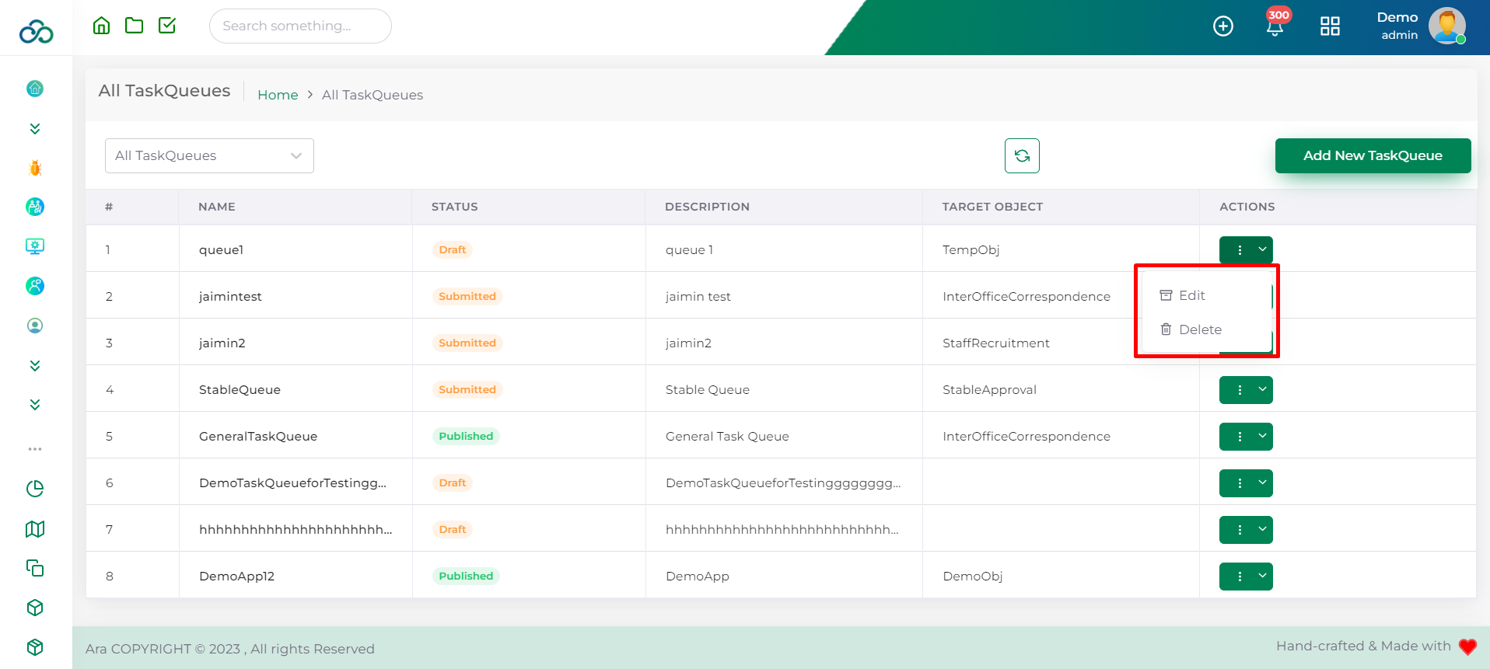
Task: Open the pie chart icon in sidebar
Action: pos(35,489)
